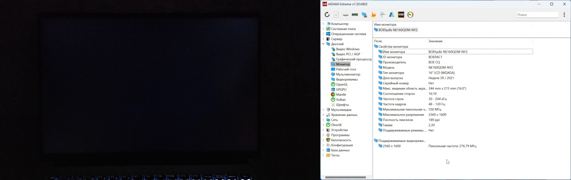This screenshot has height=180, width=571.
Task: Select the Производитель row
Action: pyautogui.click(x=455, y=62)
